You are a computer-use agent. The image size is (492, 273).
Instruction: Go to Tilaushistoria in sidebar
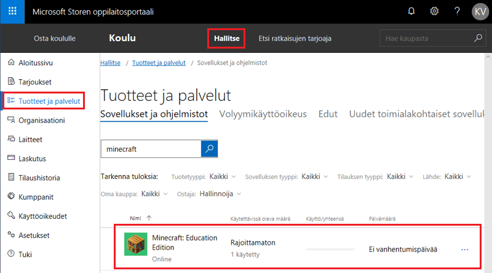point(39,178)
